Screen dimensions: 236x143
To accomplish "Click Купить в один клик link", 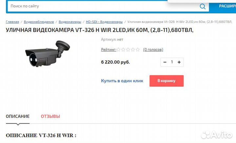I will pos(122,81).
